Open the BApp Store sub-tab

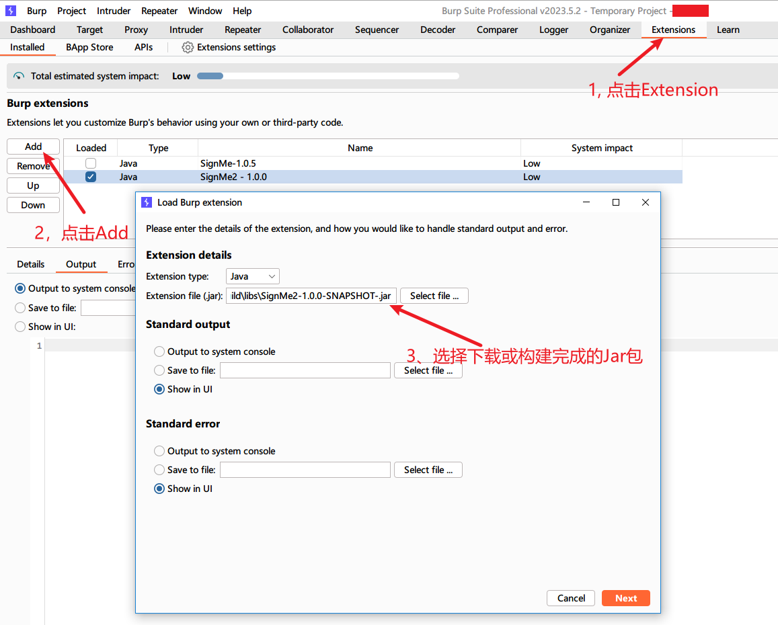[89, 47]
